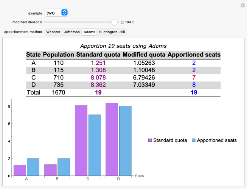Select the Webster apportionment method

click(53, 32)
